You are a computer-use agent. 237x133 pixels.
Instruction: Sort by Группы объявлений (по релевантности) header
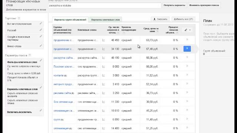pos(63,30)
